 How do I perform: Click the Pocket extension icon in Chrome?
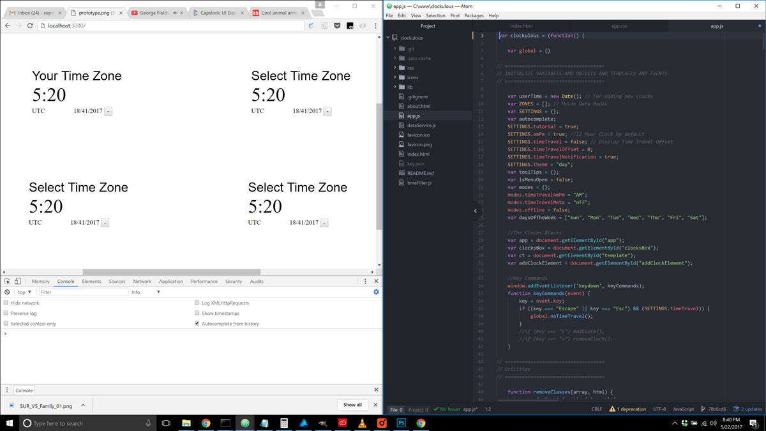[x=337, y=26]
